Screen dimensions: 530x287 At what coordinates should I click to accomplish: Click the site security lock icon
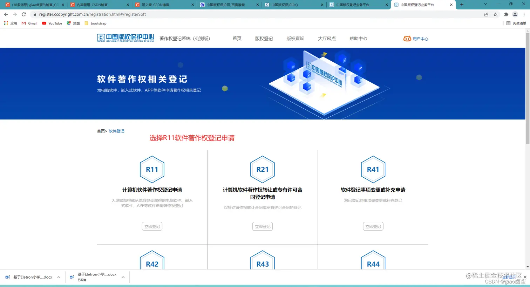click(x=35, y=15)
